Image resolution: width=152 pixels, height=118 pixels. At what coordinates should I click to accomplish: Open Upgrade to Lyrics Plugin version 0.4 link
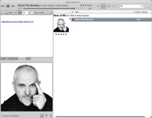coord(17,22)
